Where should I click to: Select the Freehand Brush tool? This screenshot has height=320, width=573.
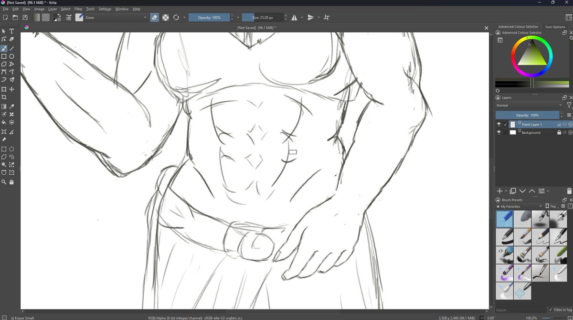pos(5,48)
